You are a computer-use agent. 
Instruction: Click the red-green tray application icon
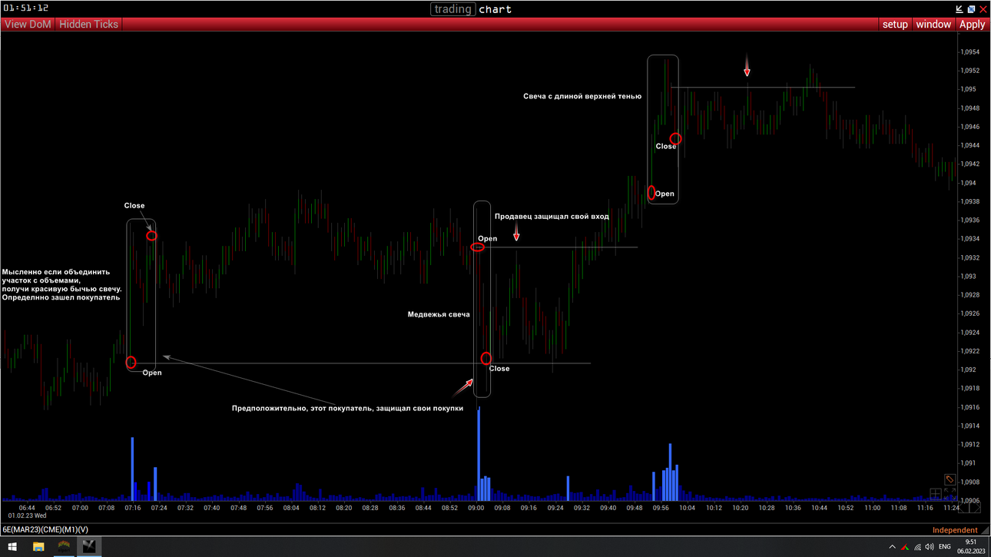(x=905, y=547)
